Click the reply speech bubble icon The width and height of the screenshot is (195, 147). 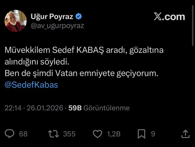pyautogui.click(x=10, y=134)
